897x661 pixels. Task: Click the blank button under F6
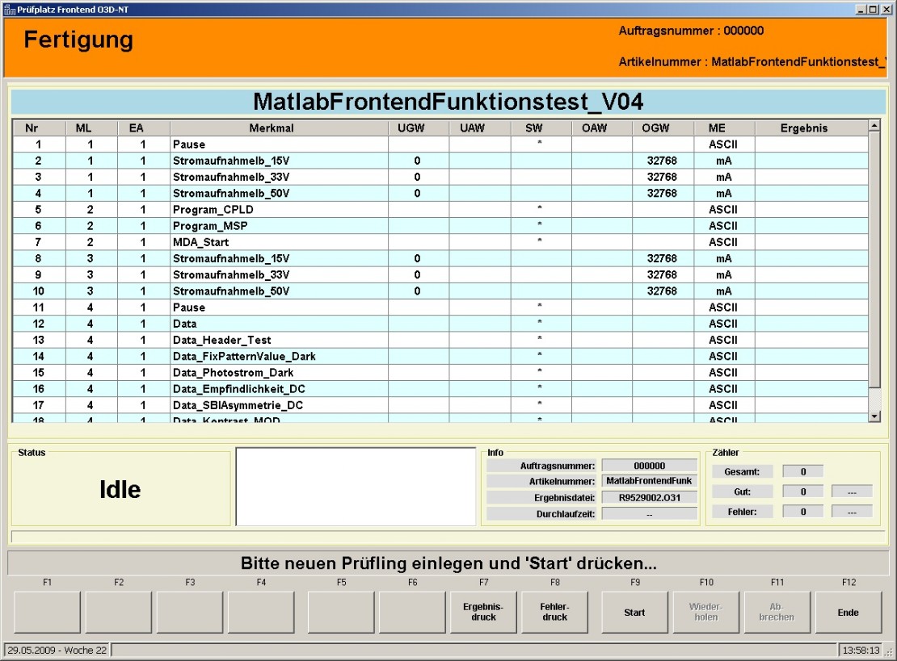(x=412, y=612)
